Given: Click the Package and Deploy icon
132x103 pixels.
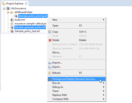Looking at the screenshot, I should pos(50,79).
